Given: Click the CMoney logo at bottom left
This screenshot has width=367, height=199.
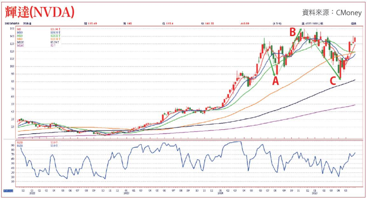Looking at the screenshot, I should pyautogui.click(x=8, y=190).
